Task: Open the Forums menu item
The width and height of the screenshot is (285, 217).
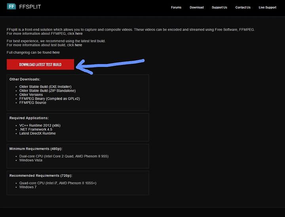Action: (176, 8)
